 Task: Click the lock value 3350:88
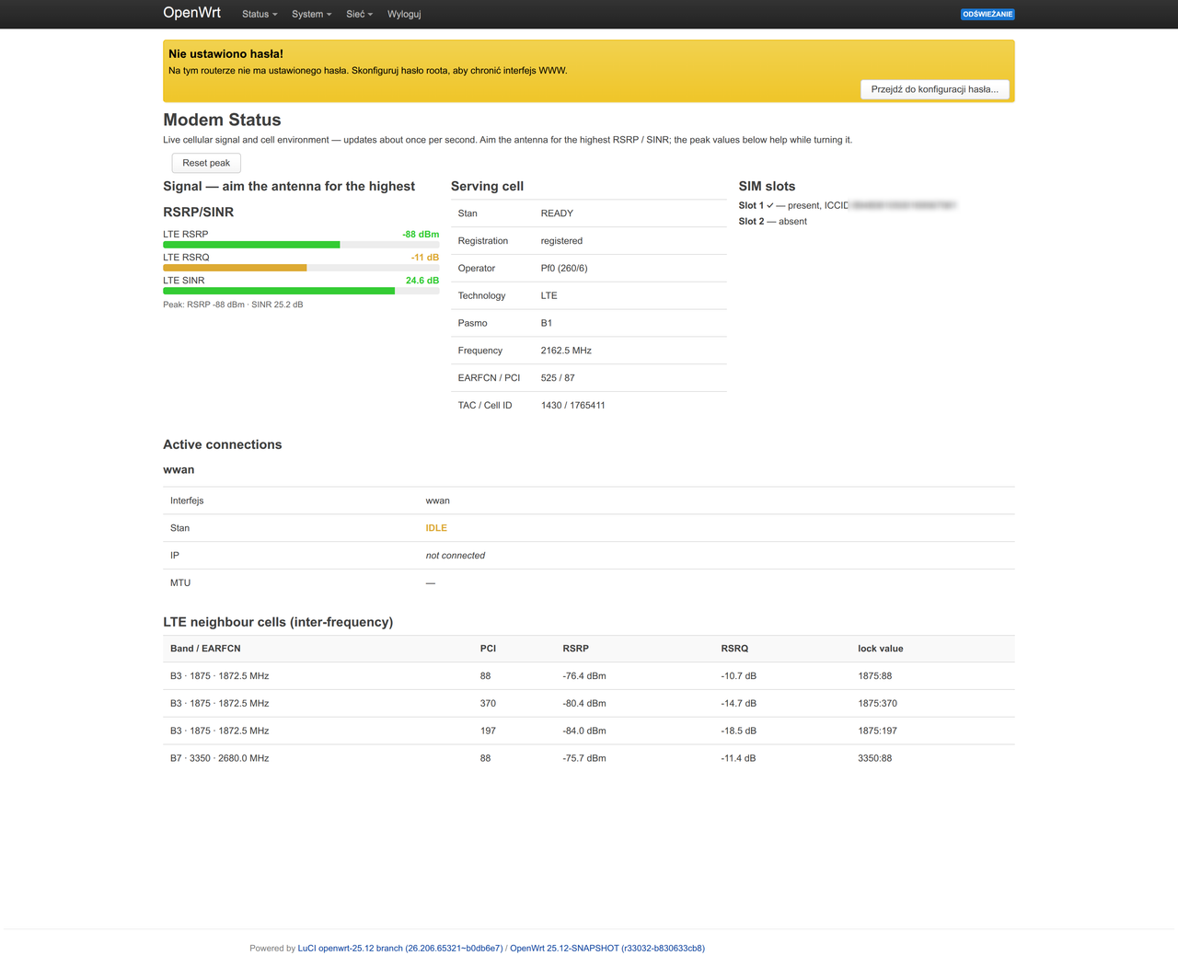pos(875,759)
